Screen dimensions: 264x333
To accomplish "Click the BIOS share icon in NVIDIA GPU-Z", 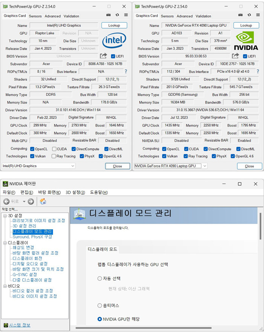I will coord(235,56).
